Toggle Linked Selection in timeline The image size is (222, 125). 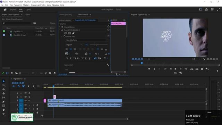(x=23, y=86)
